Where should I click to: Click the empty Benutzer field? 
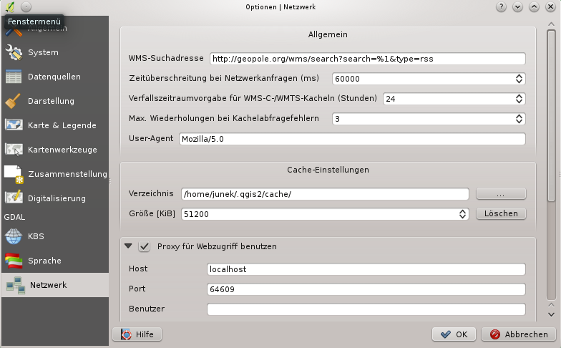(366, 309)
